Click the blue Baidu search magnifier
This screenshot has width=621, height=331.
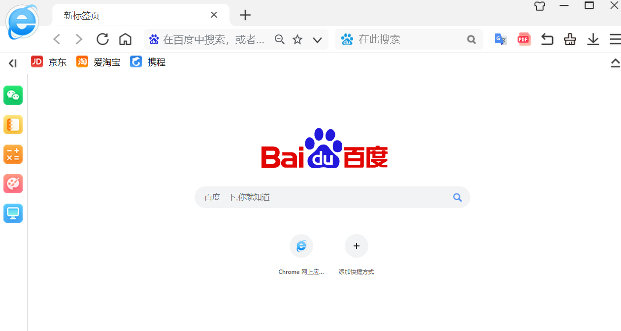(x=458, y=197)
